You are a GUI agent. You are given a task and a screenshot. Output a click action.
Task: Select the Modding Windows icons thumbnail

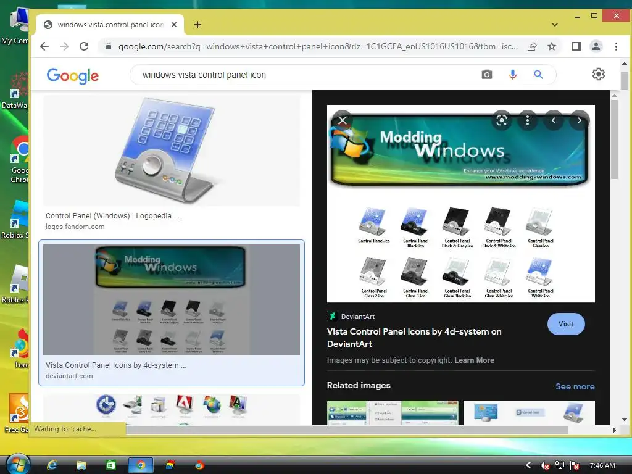pyautogui.click(x=172, y=300)
